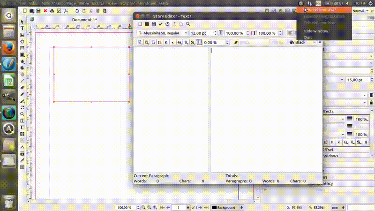The height and width of the screenshot is (211, 375).
Task: Select the Line tool in toolbox
Action: click(22, 81)
